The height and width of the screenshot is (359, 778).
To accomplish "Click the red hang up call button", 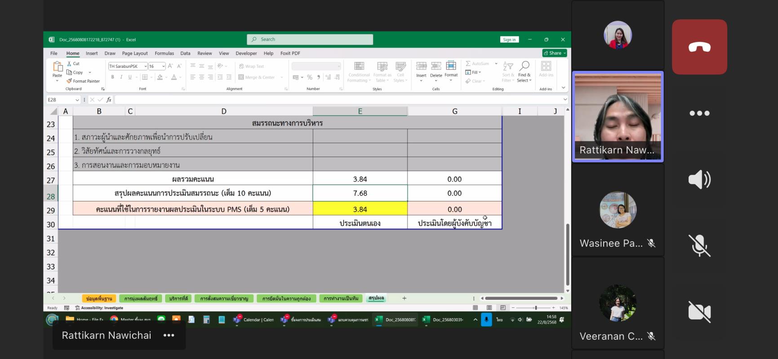I will point(699,47).
